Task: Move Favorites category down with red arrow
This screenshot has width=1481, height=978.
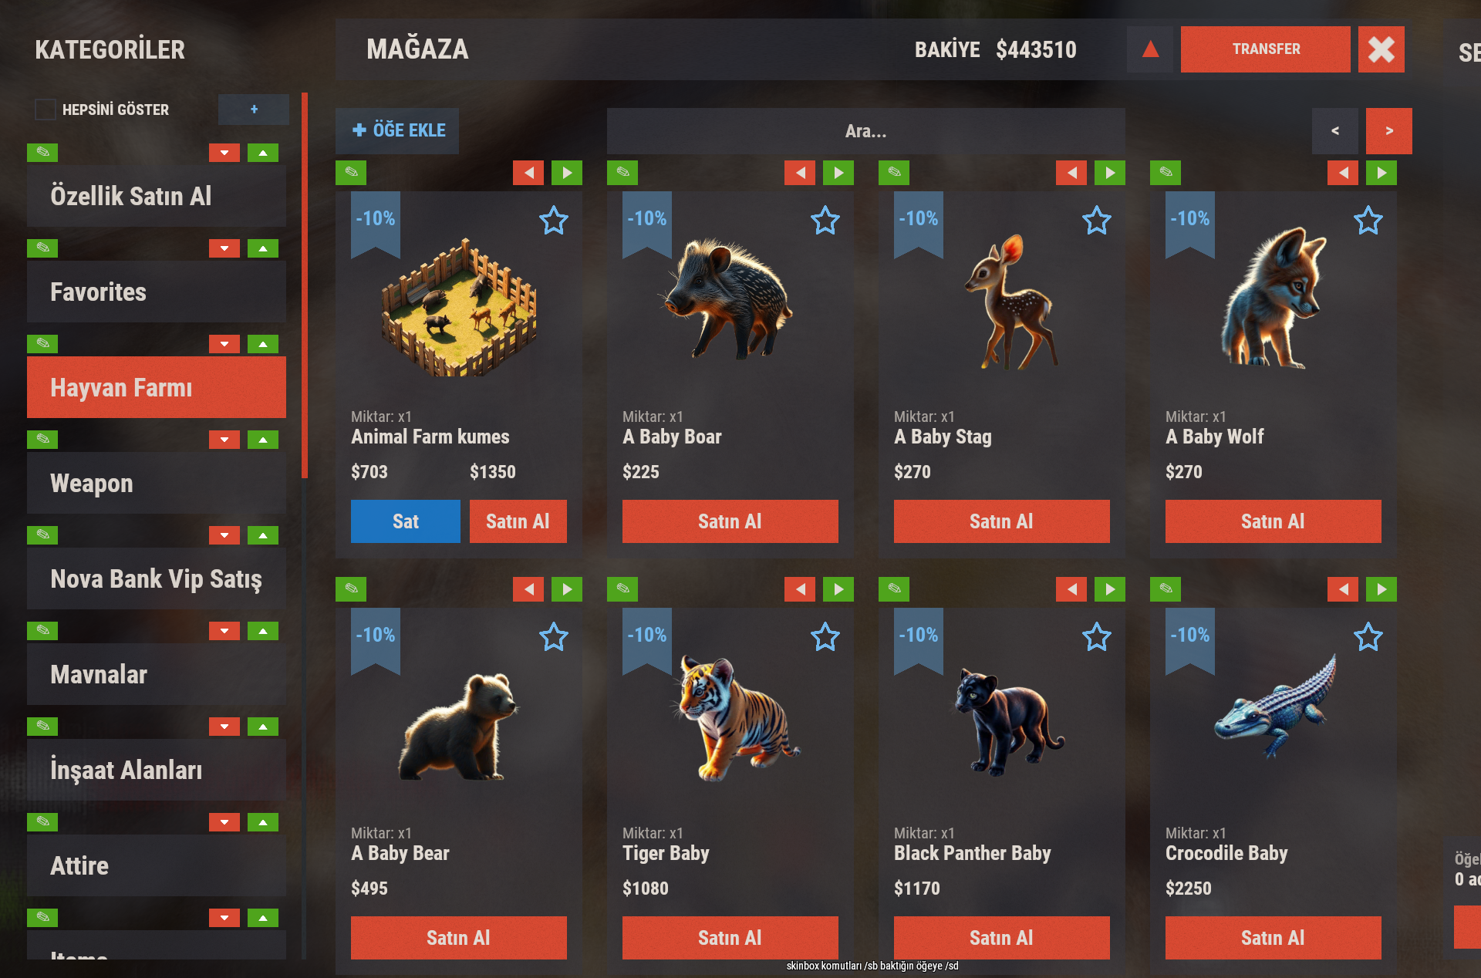Action: point(224,248)
